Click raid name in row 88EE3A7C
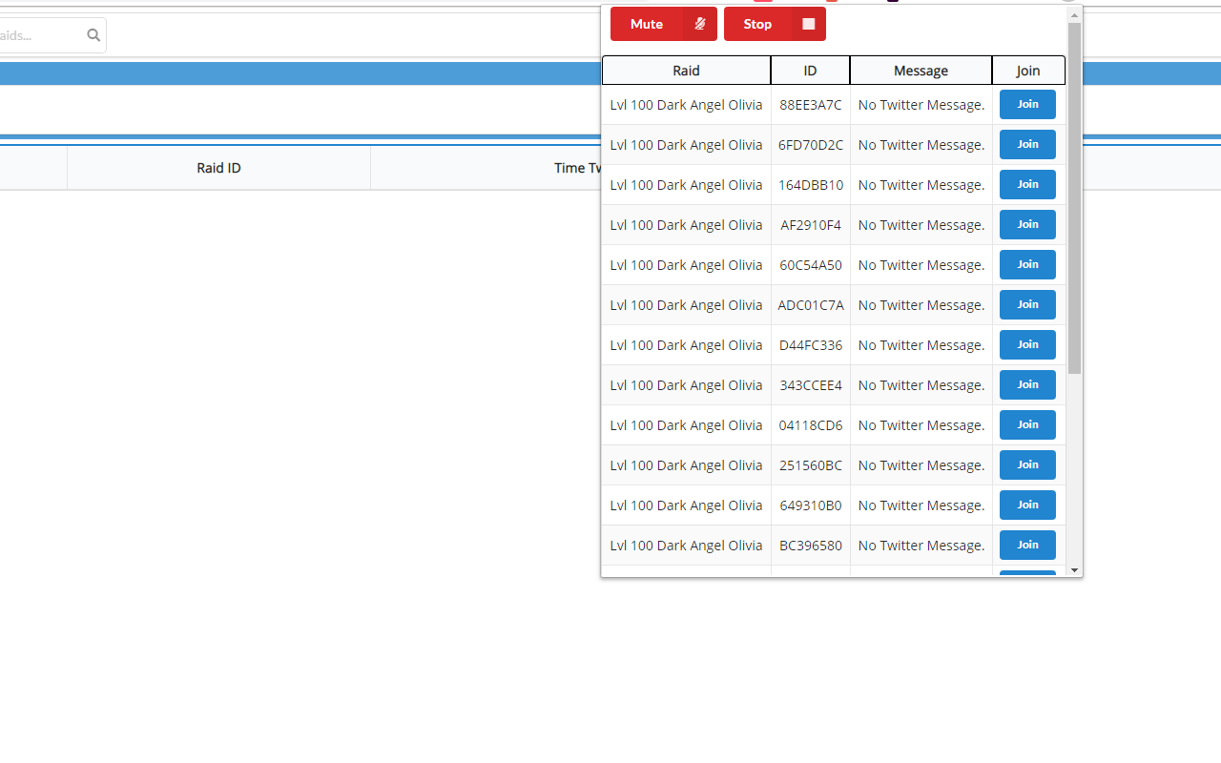Image resolution: width=1221 pixels, height=763 pixels. [x=686, y=105]
